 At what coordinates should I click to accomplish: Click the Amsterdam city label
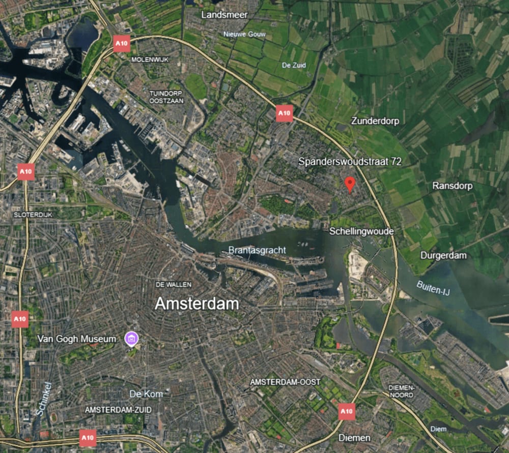(x=196, y=304)
